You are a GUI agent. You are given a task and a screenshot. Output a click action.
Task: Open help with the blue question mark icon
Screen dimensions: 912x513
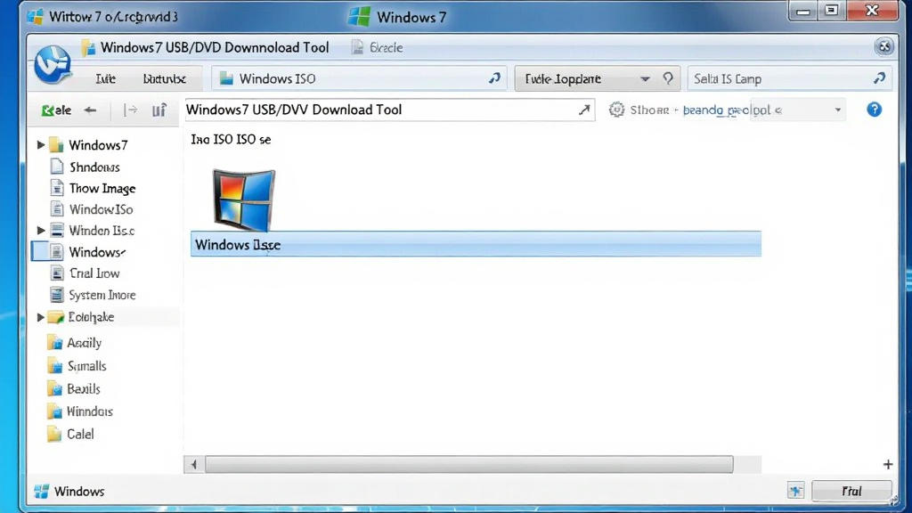click(x=874, y=110)
